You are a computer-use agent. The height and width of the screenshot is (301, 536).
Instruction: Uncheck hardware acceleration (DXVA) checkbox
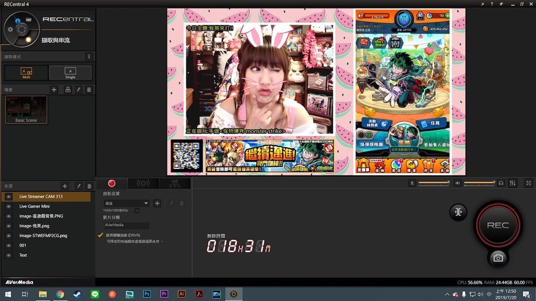[100, 235]
